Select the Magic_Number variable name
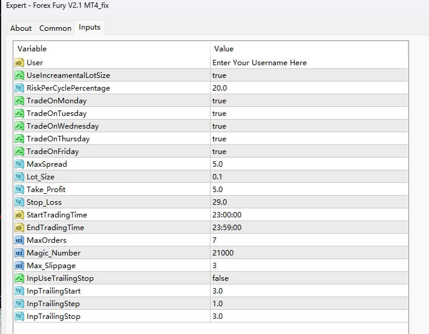The height and width of the screenshot is (334, 429). click(54, 253)
